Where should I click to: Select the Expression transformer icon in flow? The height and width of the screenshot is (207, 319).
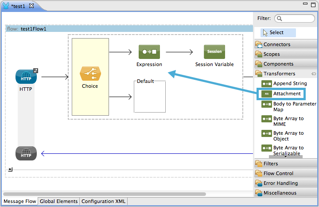(149, 52)
